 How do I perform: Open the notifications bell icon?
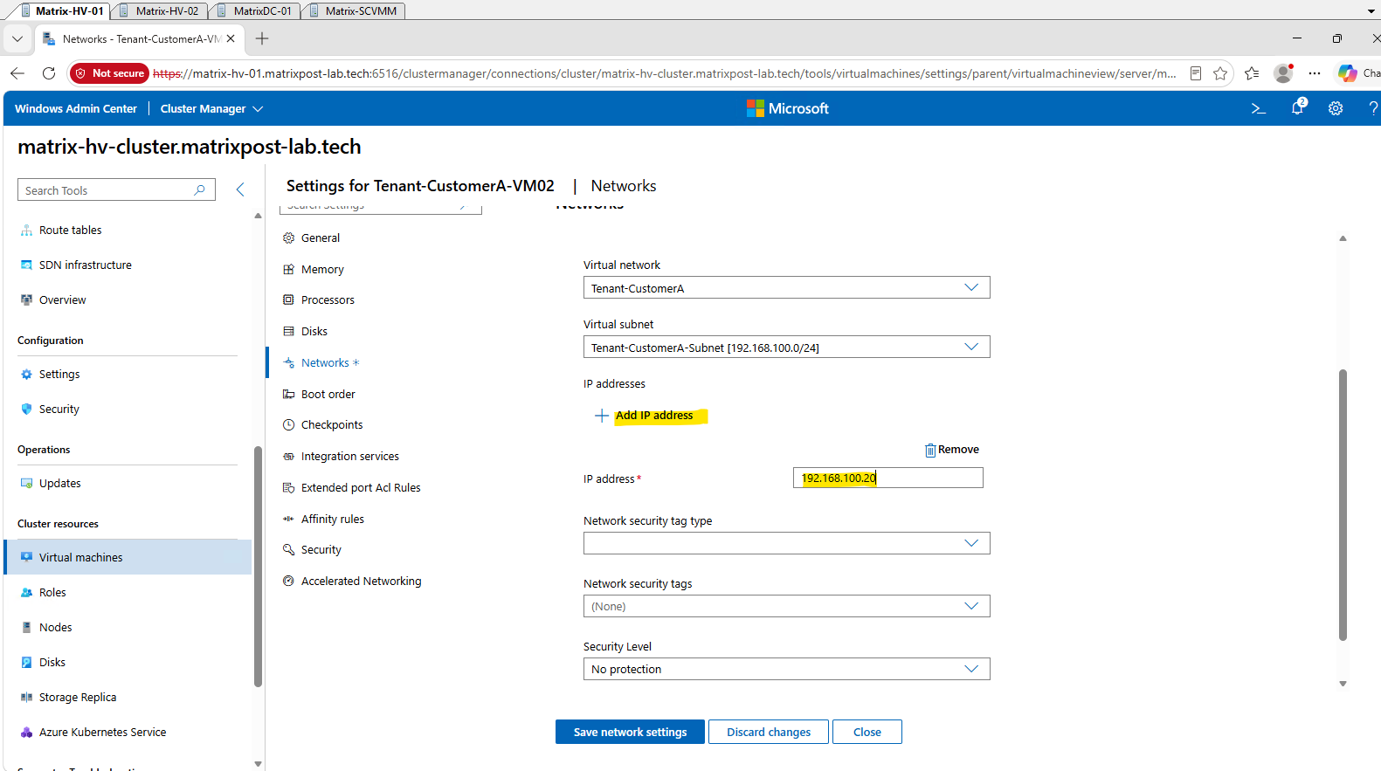1298,107
